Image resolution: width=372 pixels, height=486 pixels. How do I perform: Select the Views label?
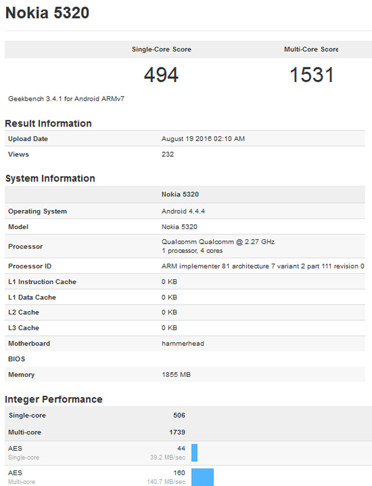tap(18, 155)
